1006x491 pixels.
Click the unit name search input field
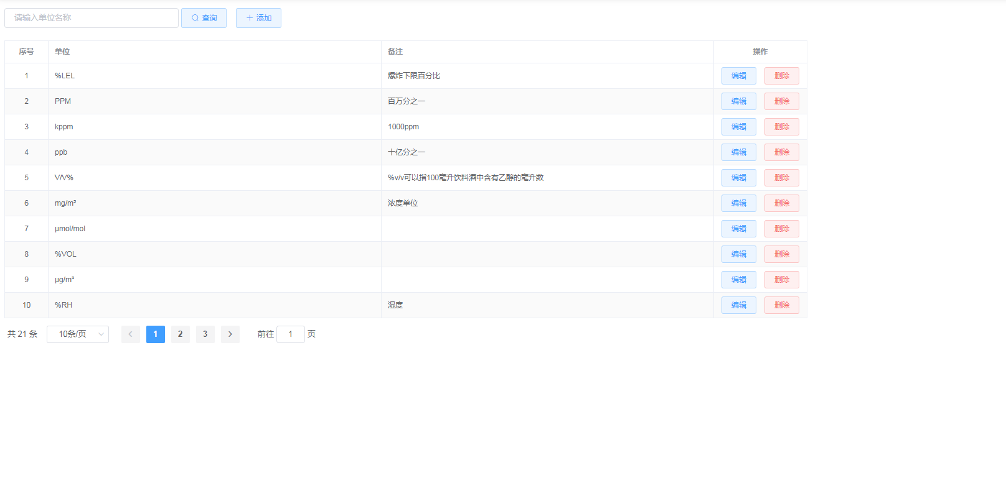pyautogui.click(x=92, y=18)
